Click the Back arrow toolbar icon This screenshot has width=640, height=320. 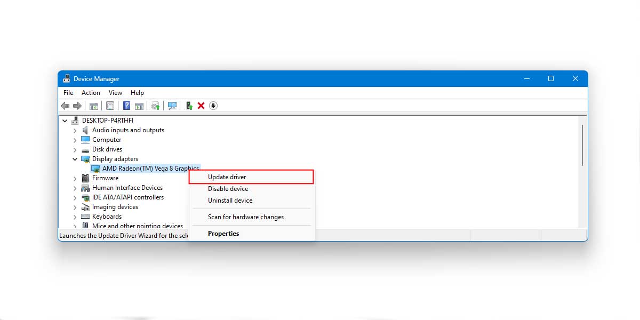[65, 106]
